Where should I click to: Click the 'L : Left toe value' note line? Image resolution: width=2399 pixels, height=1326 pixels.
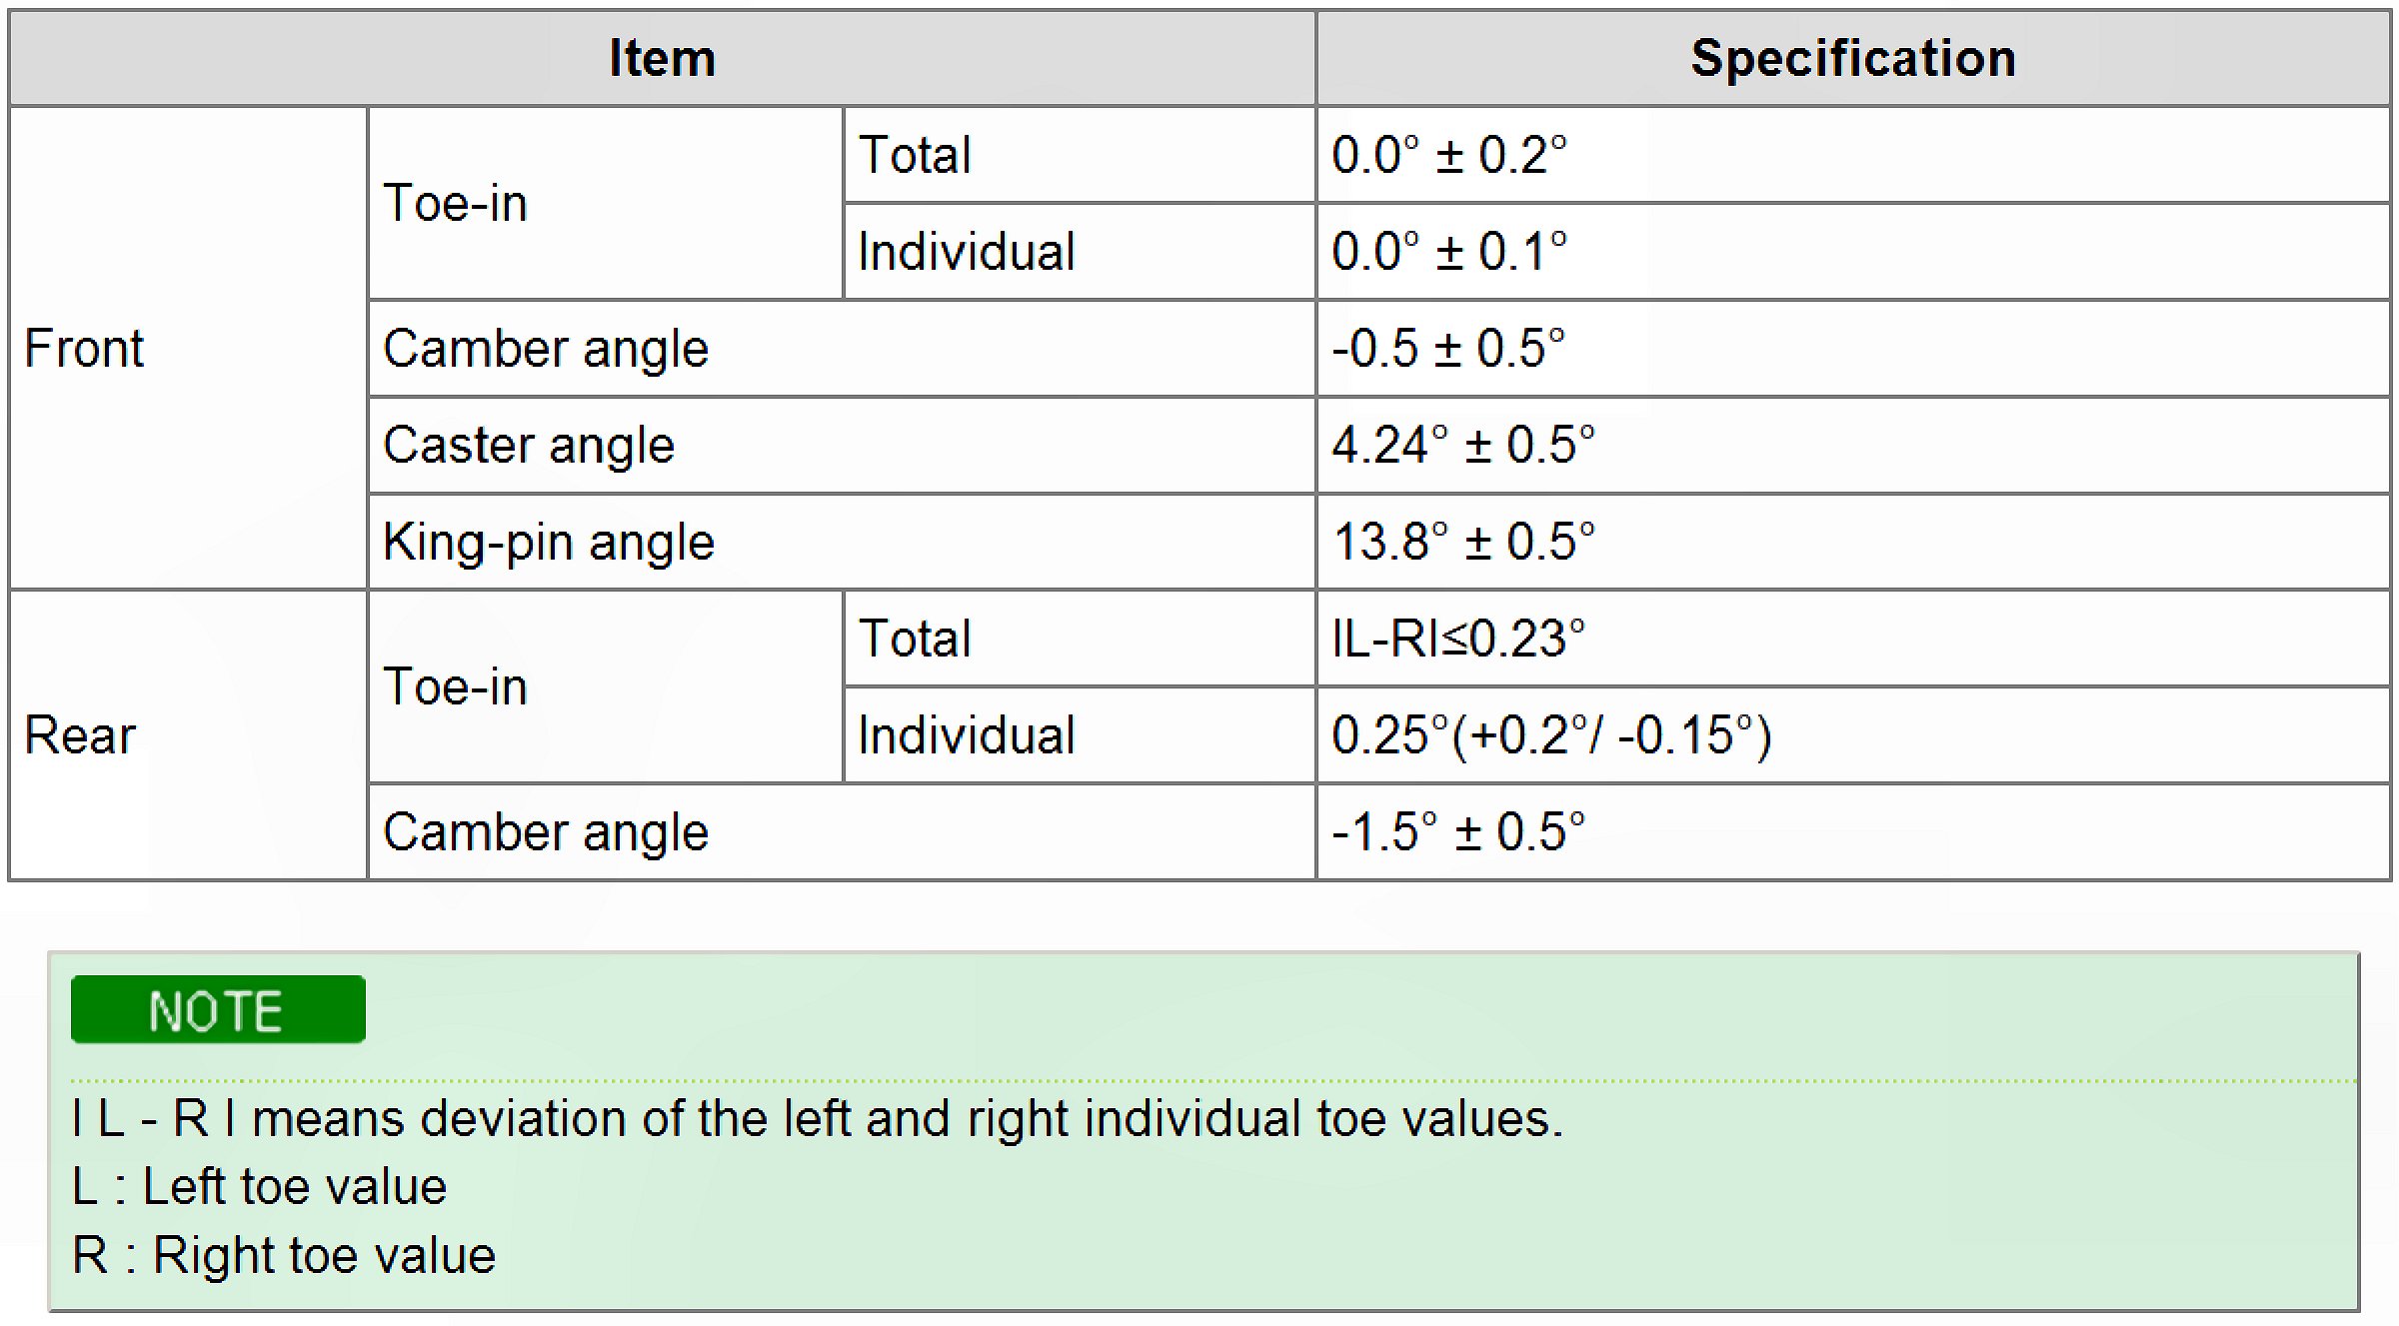pyautogui.click(x=260, y=1187)
